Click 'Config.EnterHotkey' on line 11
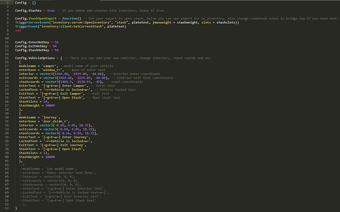This screenshot has width=340, height=212. [32, 42]
